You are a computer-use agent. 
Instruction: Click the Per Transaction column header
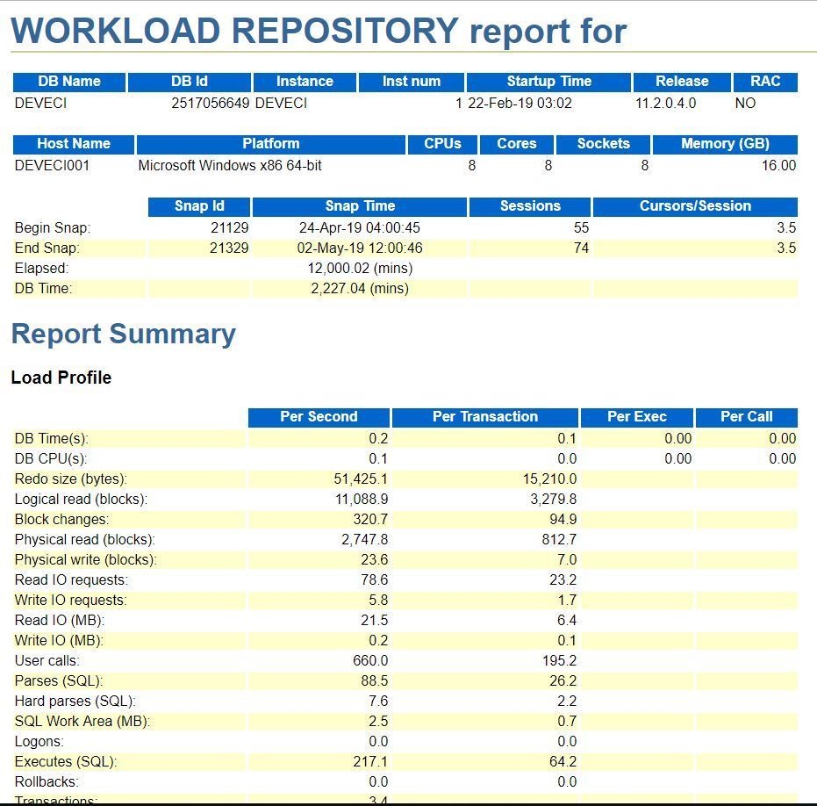484,417
